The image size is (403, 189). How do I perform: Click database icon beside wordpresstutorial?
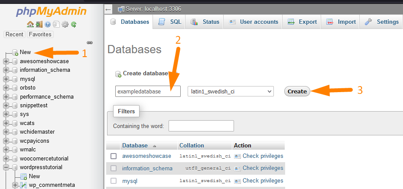(15, 167)
